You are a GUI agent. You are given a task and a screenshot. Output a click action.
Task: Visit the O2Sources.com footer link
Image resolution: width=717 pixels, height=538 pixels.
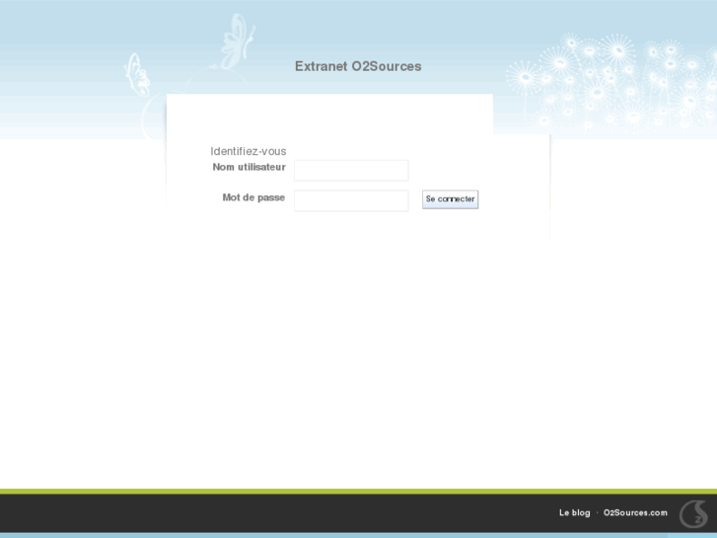point(635,512)
